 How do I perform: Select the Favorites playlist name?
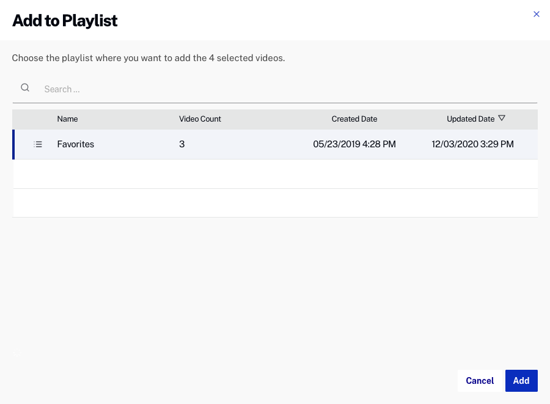(x=76, y=145)
